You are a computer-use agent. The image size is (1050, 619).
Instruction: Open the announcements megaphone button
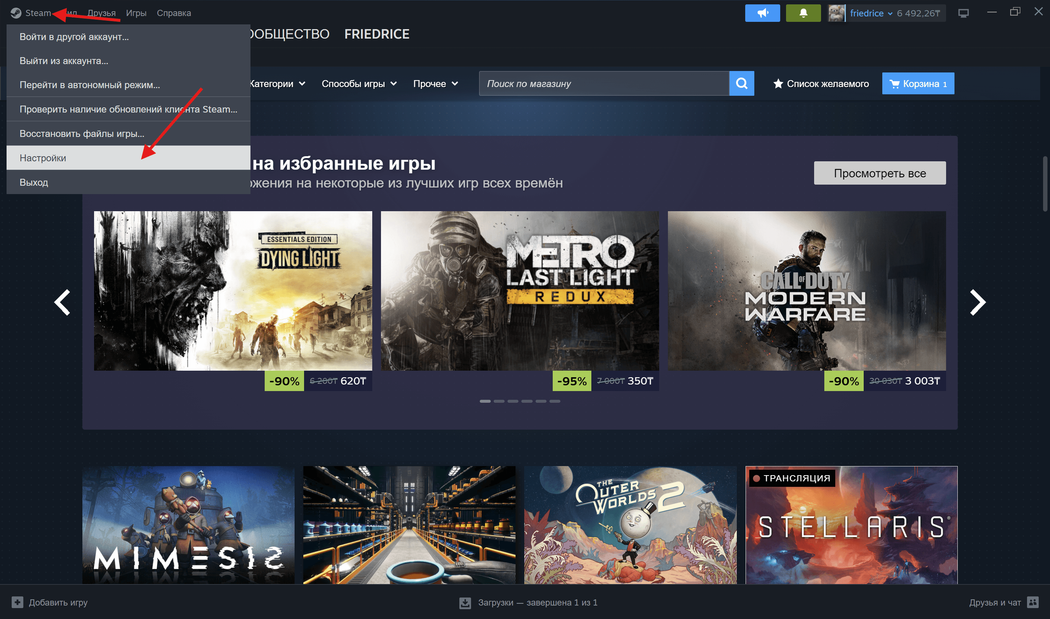click(762, 13)
